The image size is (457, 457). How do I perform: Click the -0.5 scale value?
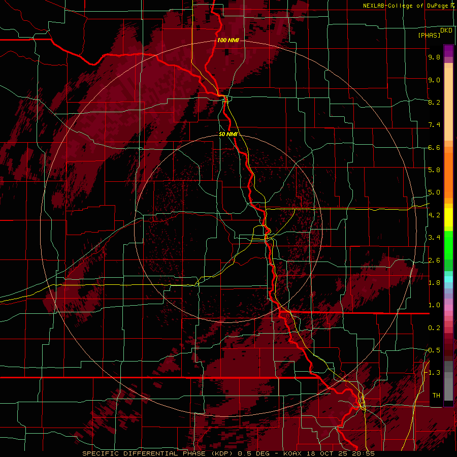pos(433,350)
